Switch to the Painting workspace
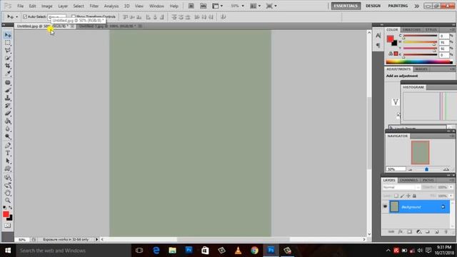This screenshot has height=257, width=457. coord(398,6)
